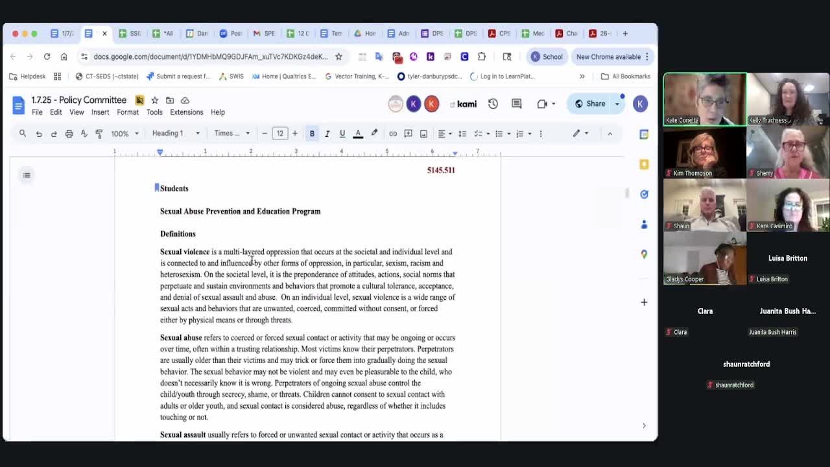The image size is (830, 467).
Task: Click the insert link icon
Action: [x=393, y=134]
